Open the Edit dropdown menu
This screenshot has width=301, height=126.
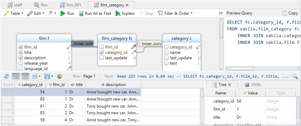pyautogui.click(x=36, y=13)
